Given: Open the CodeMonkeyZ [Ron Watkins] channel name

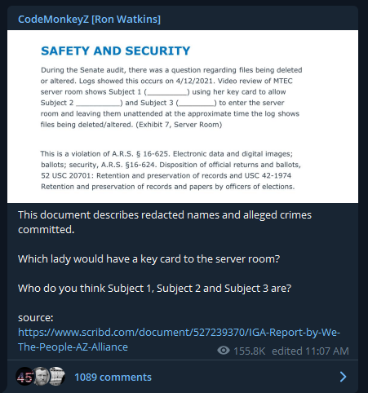Looking at the screenshot, I should point(89,20).
